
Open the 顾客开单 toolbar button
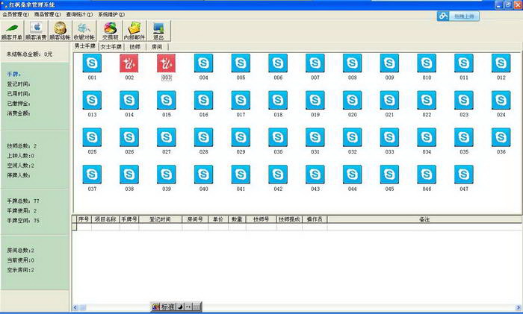(12, 31)
